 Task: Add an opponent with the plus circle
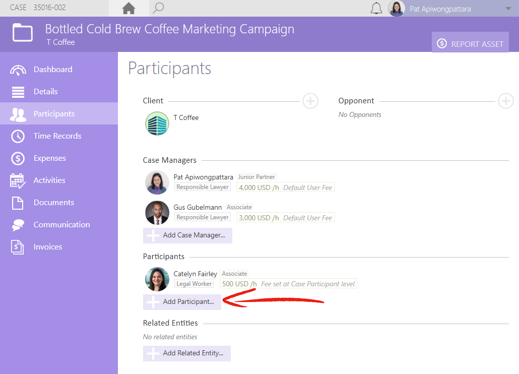coord(506,101)
